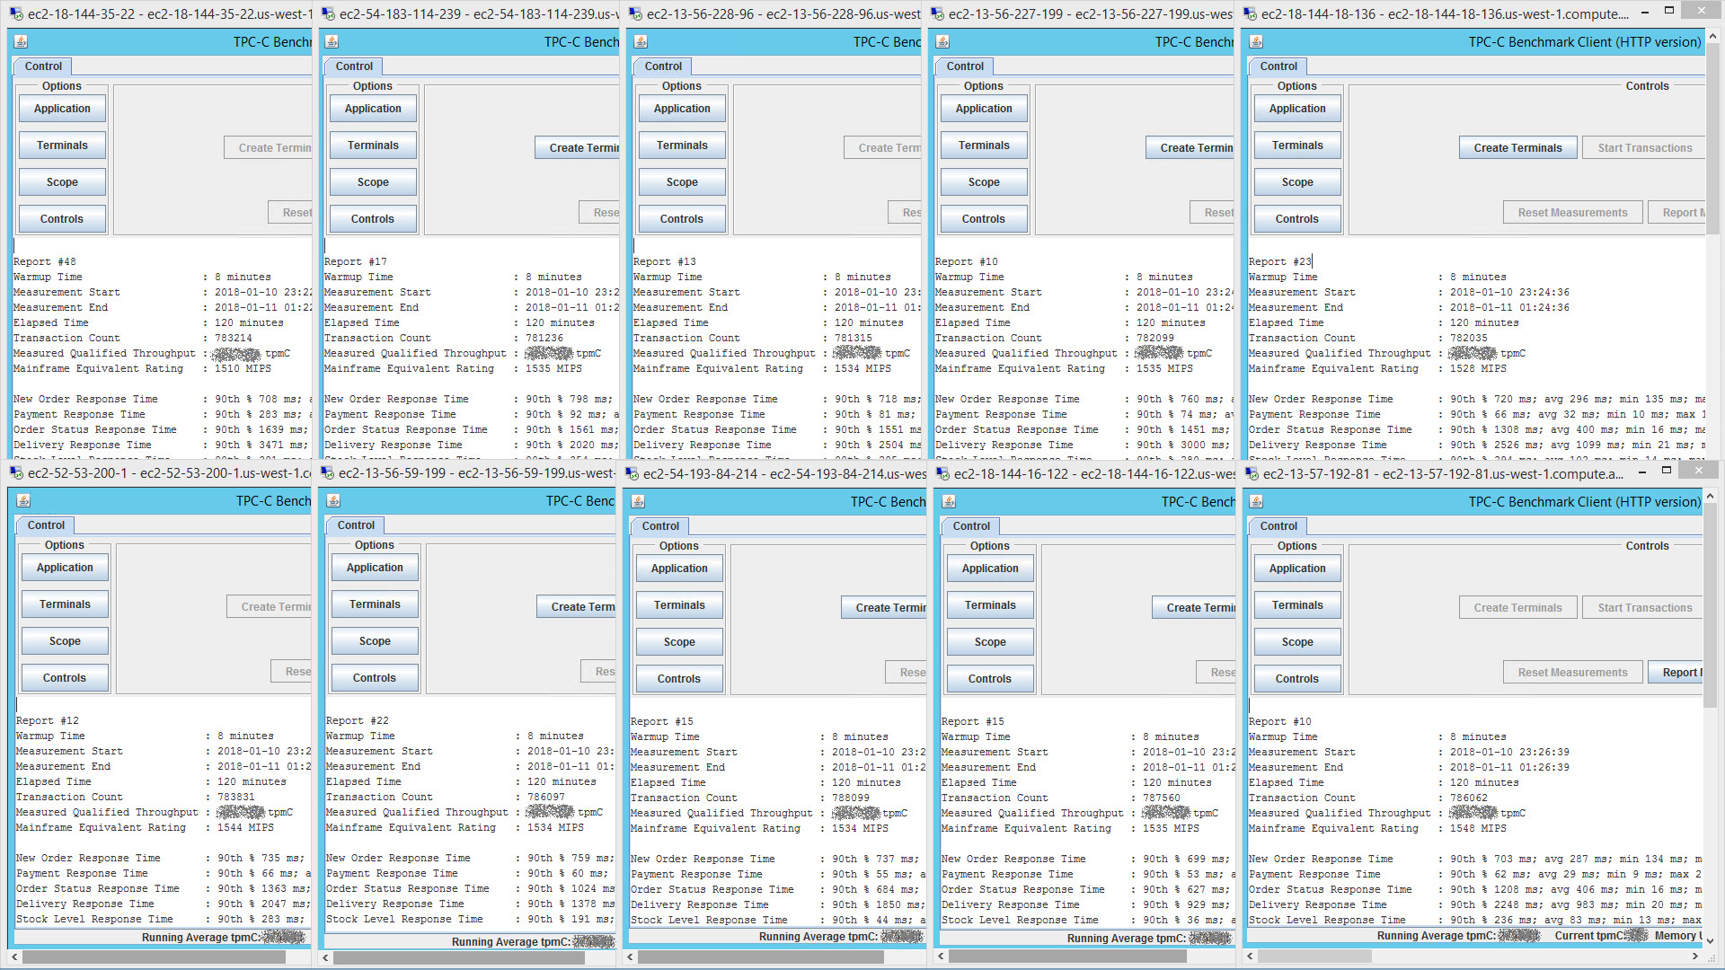The image size is (1725, 970).
Task: Open Control tab in ec2-13-57-192-81 window
Action: point(1278,526)
